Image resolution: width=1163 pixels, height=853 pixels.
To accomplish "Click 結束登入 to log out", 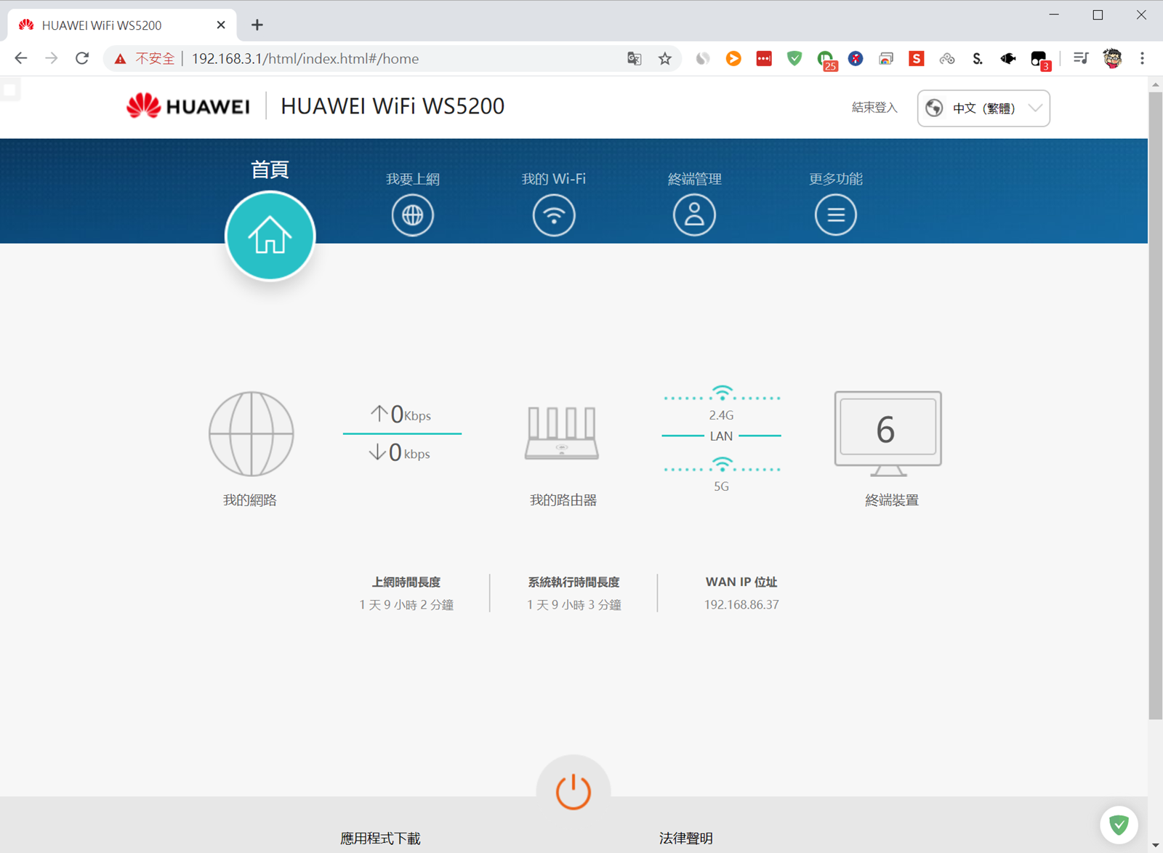I will [x=874, y=108].
